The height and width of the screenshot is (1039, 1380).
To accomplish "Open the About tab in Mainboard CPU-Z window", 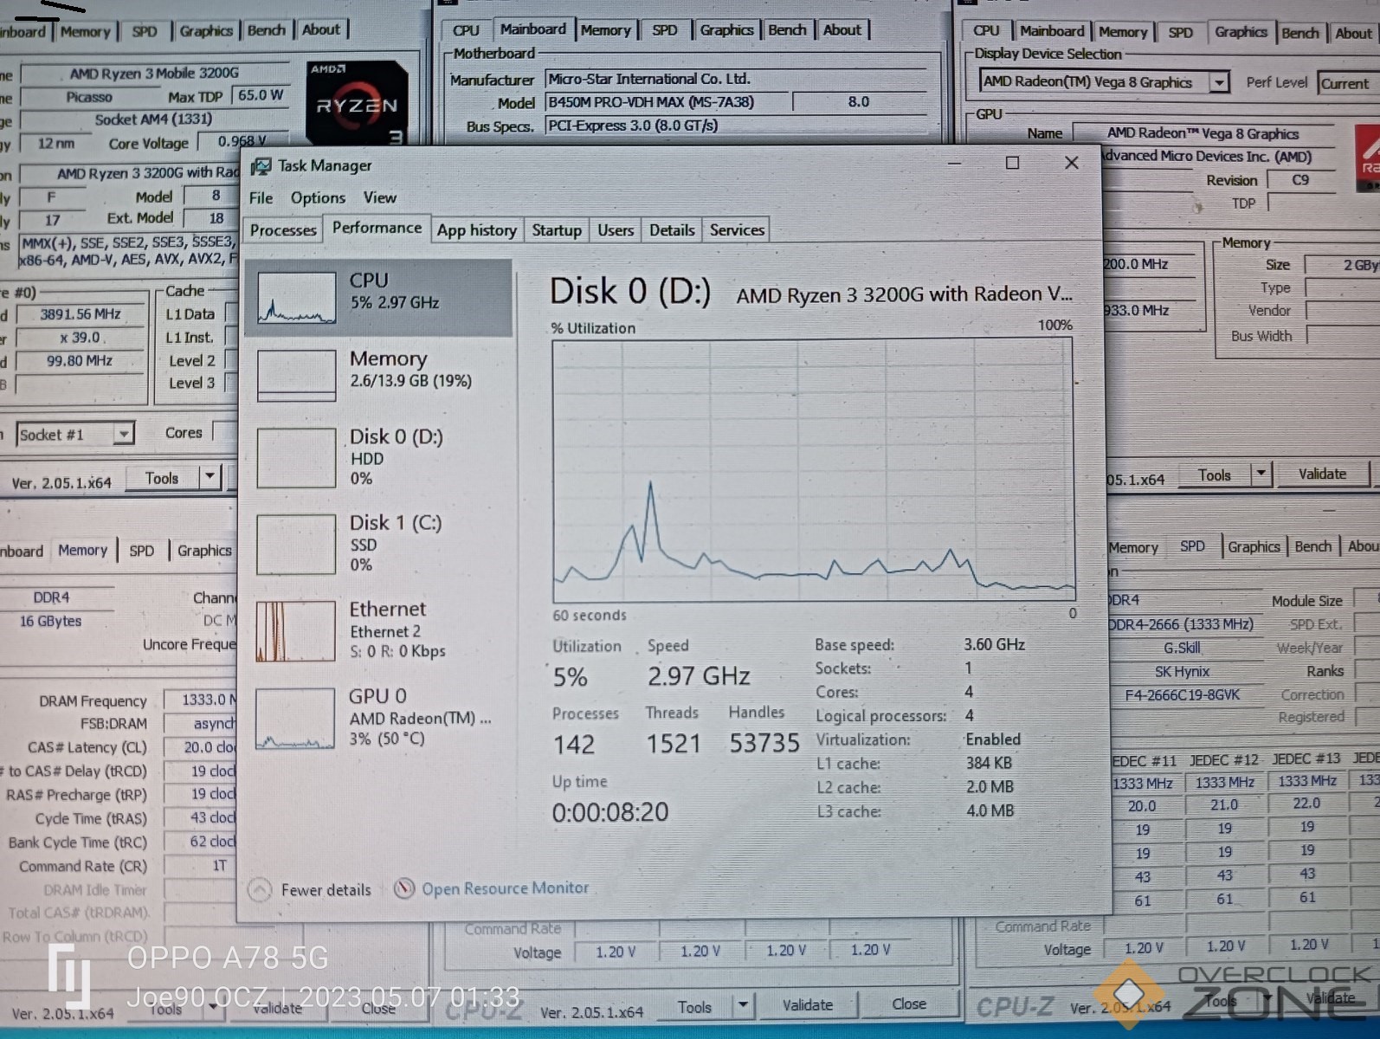I will tap(842, 30).
